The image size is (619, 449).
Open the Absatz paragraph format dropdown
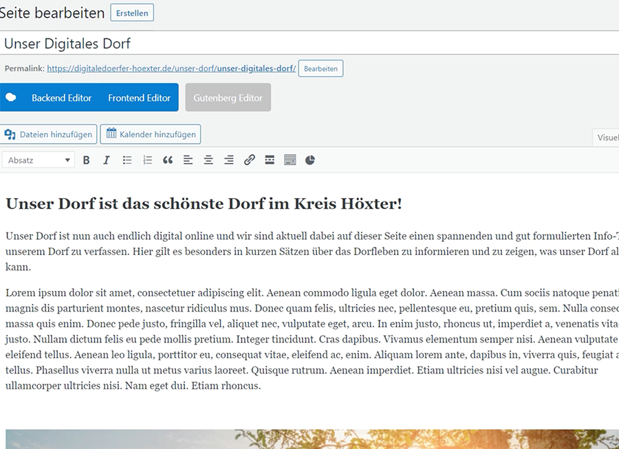tap(39, 160)
